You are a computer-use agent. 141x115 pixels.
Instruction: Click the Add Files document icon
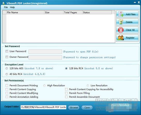point(121,14)
